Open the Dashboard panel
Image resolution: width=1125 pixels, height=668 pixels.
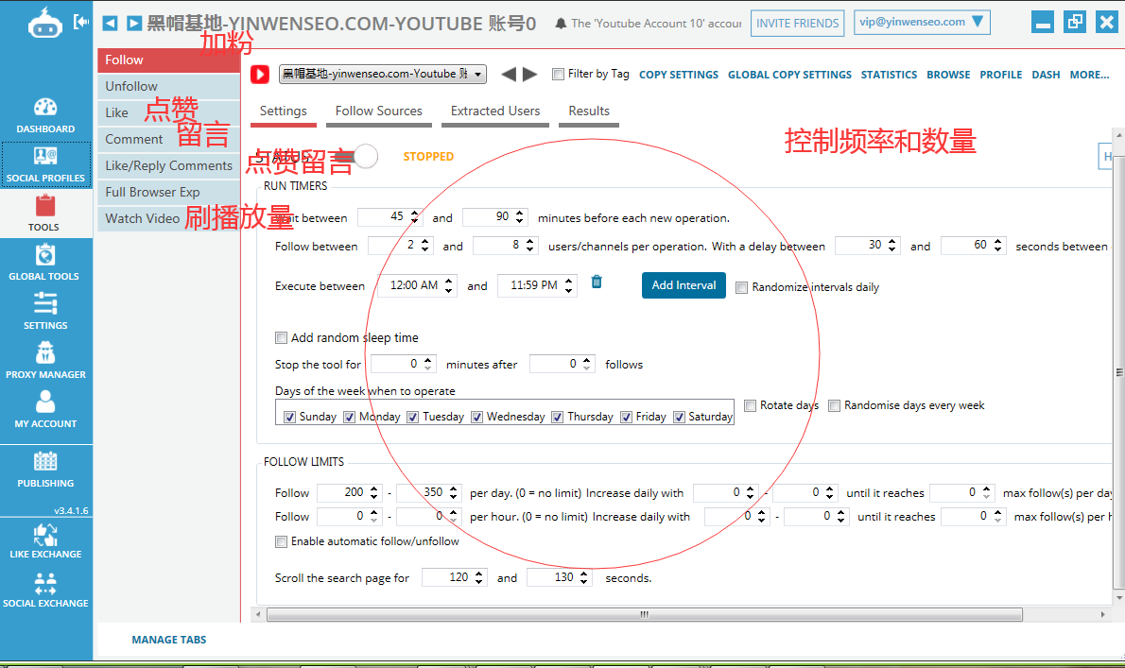[x=45, y=111]
